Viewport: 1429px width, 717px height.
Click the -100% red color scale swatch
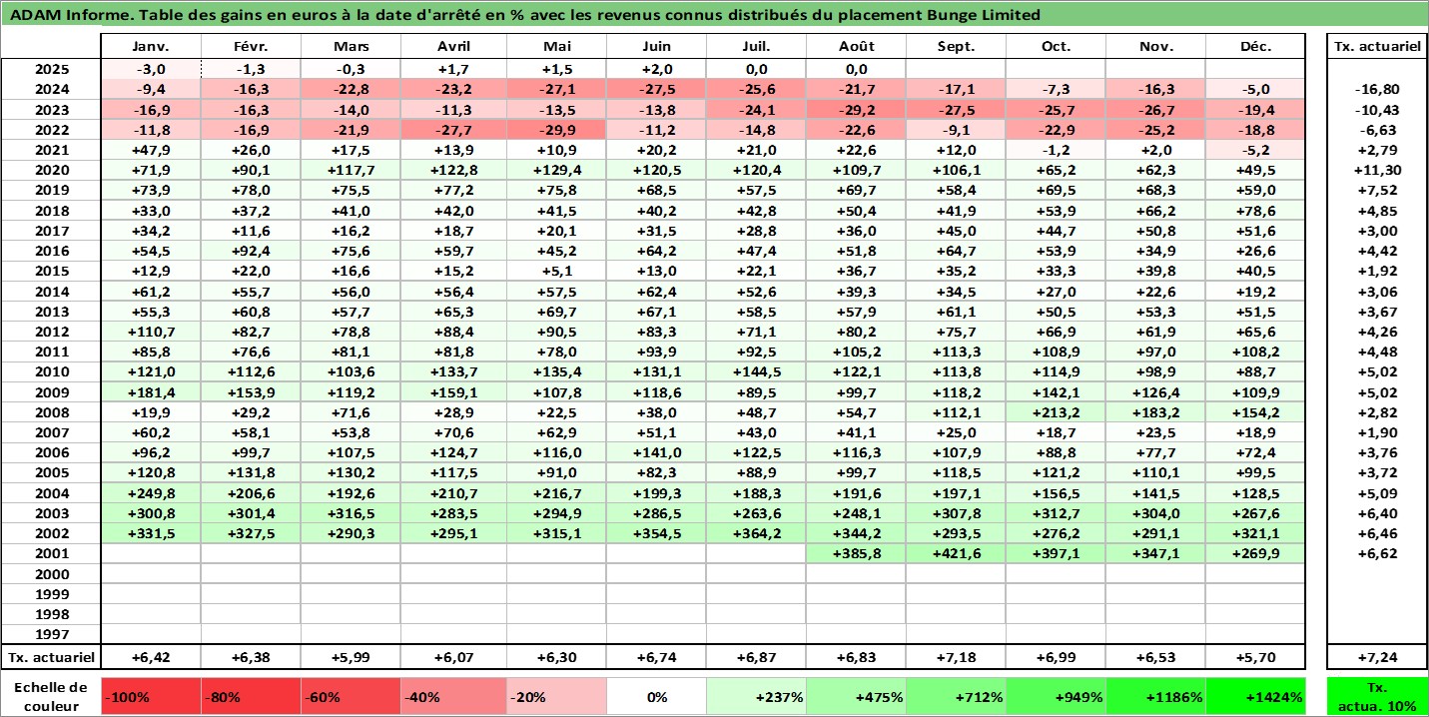coord(152,697)
